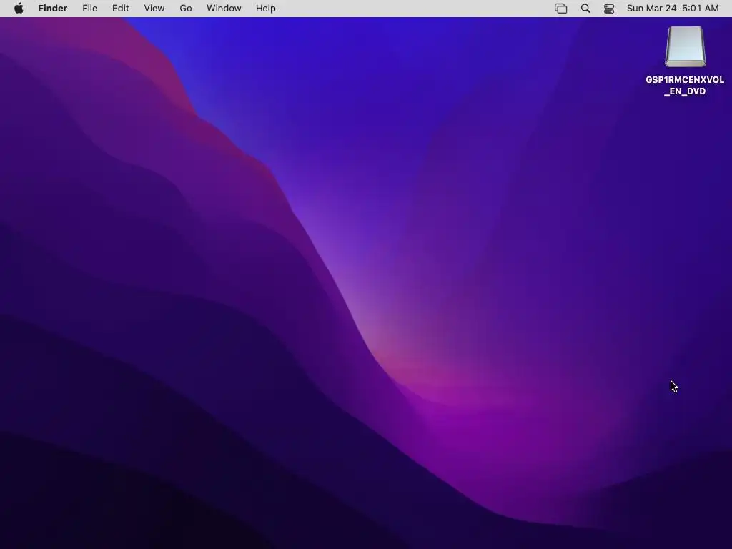Open Control Center from menu bar
Image resolution: width=732 pixels, height=549 pixels.
tap(609, 9)
